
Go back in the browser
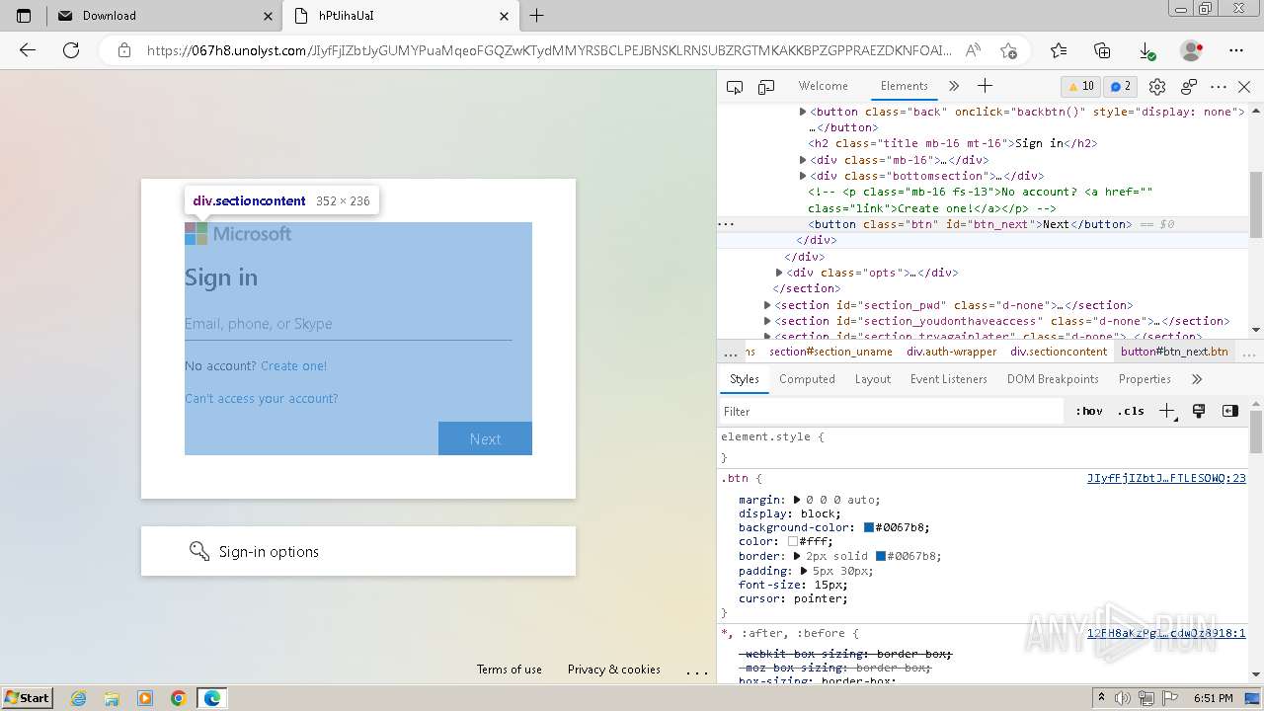click(28, 50)
